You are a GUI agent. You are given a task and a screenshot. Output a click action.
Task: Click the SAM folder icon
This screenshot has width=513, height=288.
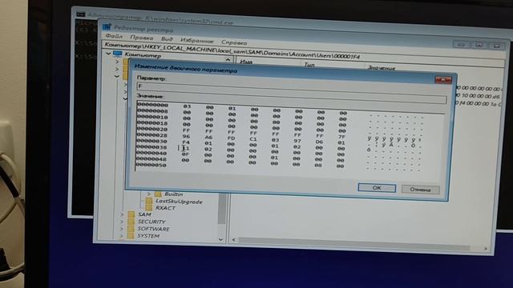[x=131, y=214]
